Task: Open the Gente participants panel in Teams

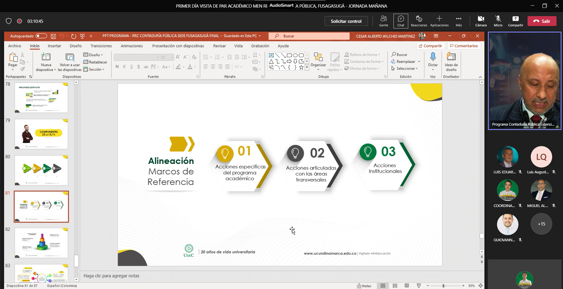Action: tap(384, 21)
